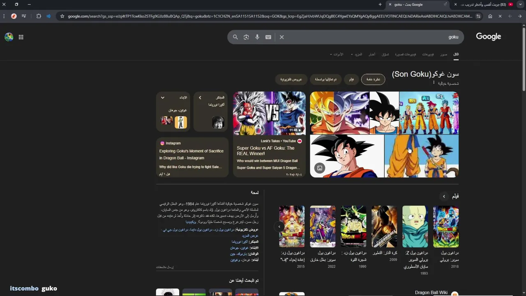Open a new browser tab with plus icon

[x=380, y=5]
